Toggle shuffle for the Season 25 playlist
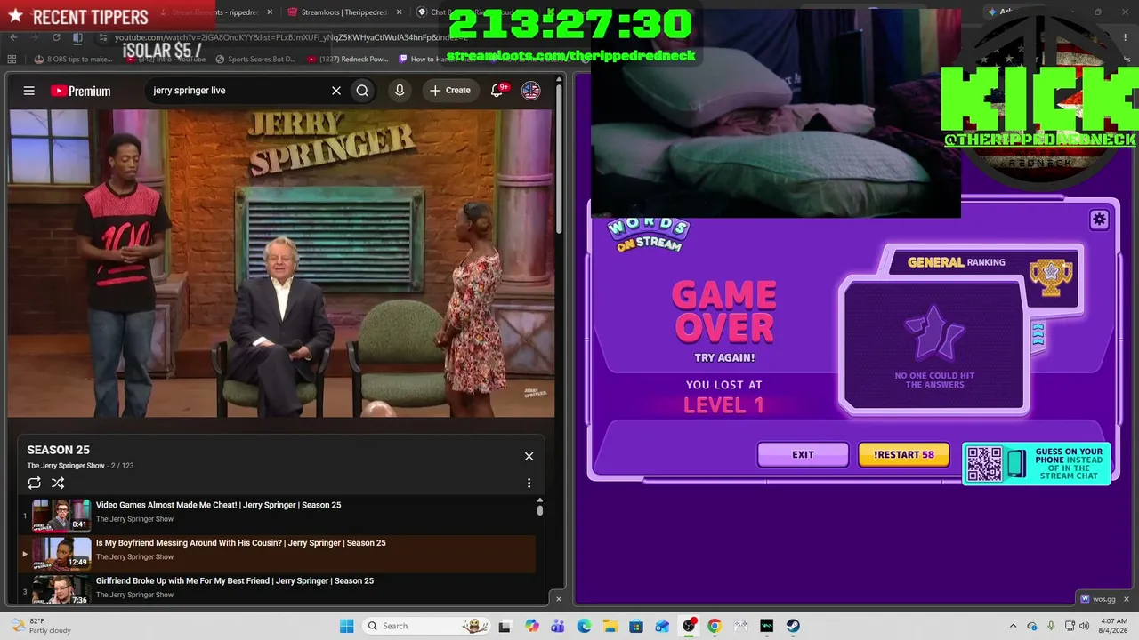The width and height of the screenshot is (1139, 640). 58,484
